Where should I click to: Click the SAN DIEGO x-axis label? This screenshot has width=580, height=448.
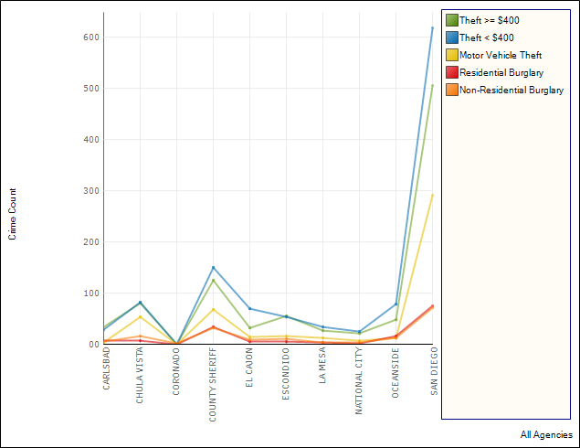click(x=433, y=370)
